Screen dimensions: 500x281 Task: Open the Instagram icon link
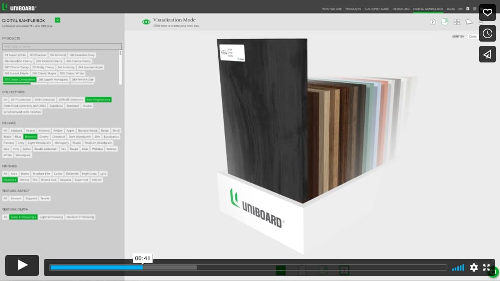click(474, 9)
